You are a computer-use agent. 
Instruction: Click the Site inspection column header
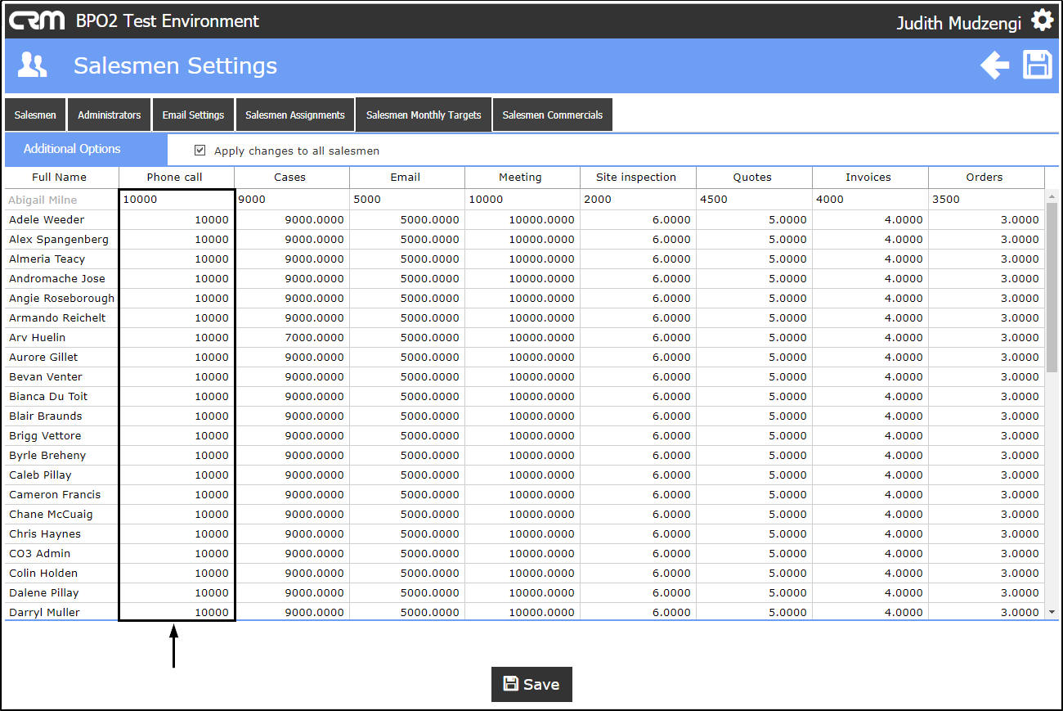click(x=636, y=178)
